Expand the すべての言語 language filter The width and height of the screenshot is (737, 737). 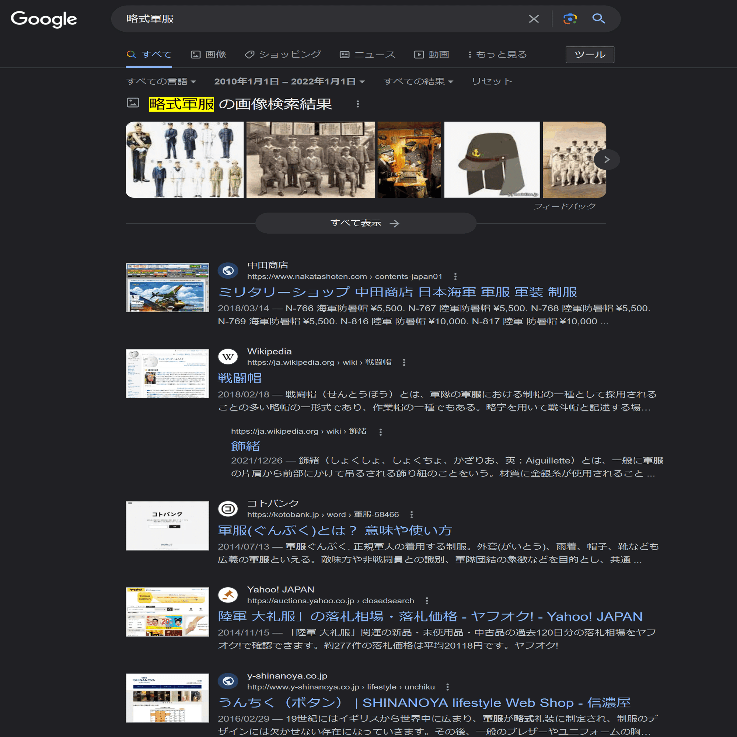click(x=161, y=81)
